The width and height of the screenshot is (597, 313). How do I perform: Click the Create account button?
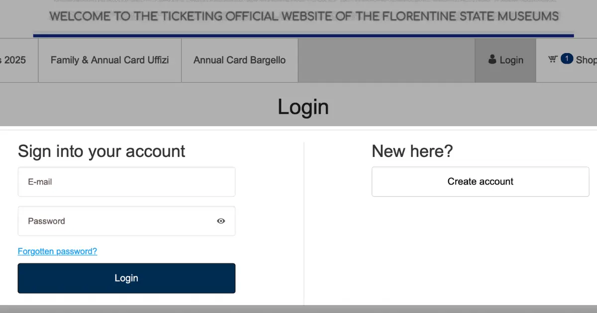tap(481, 181)
